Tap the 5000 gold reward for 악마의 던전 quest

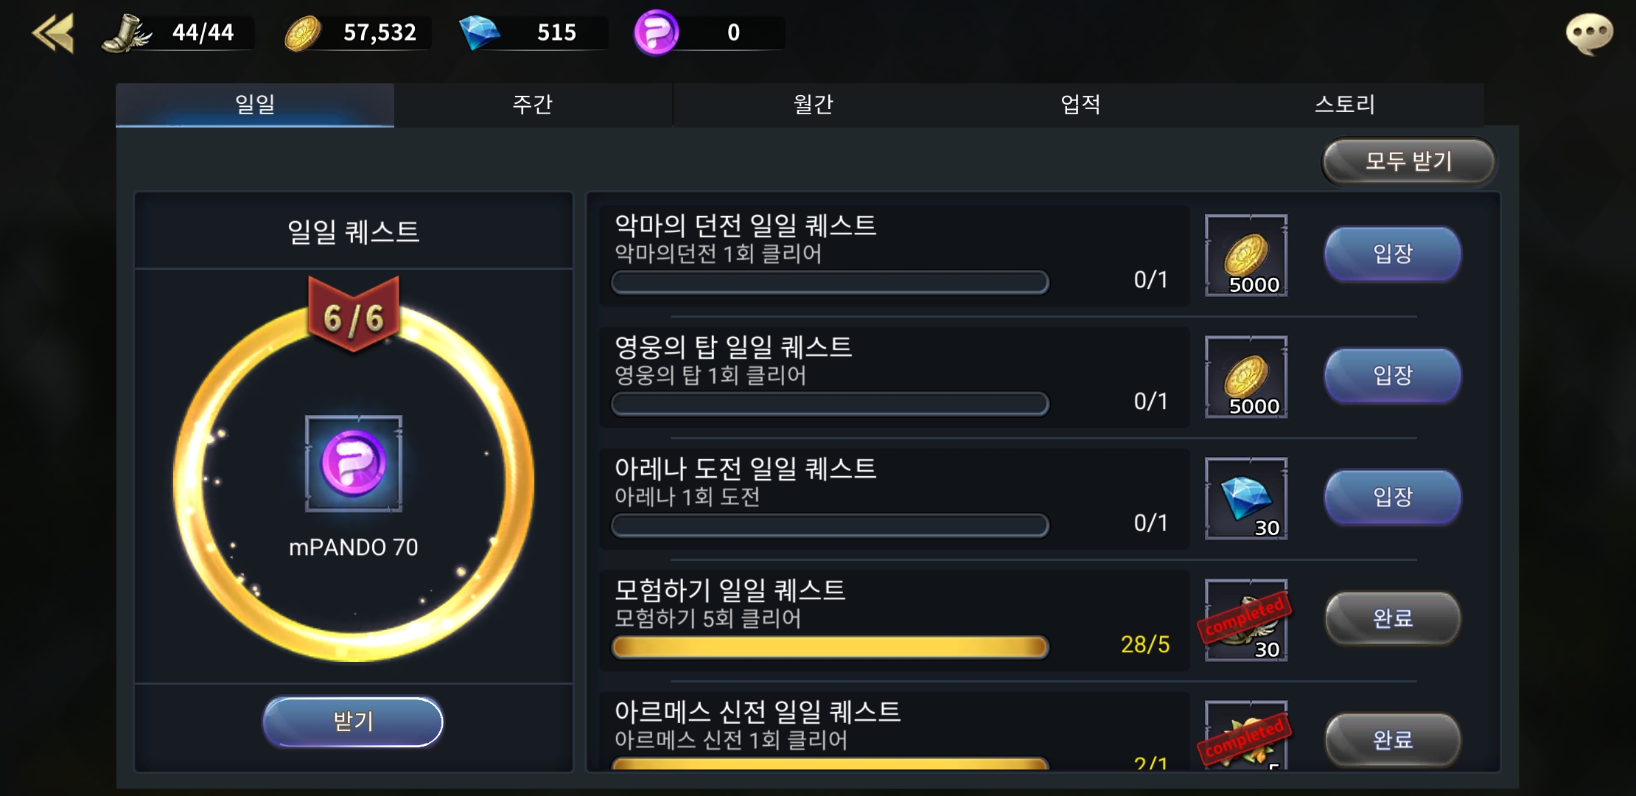click(x=1246, y=255)
